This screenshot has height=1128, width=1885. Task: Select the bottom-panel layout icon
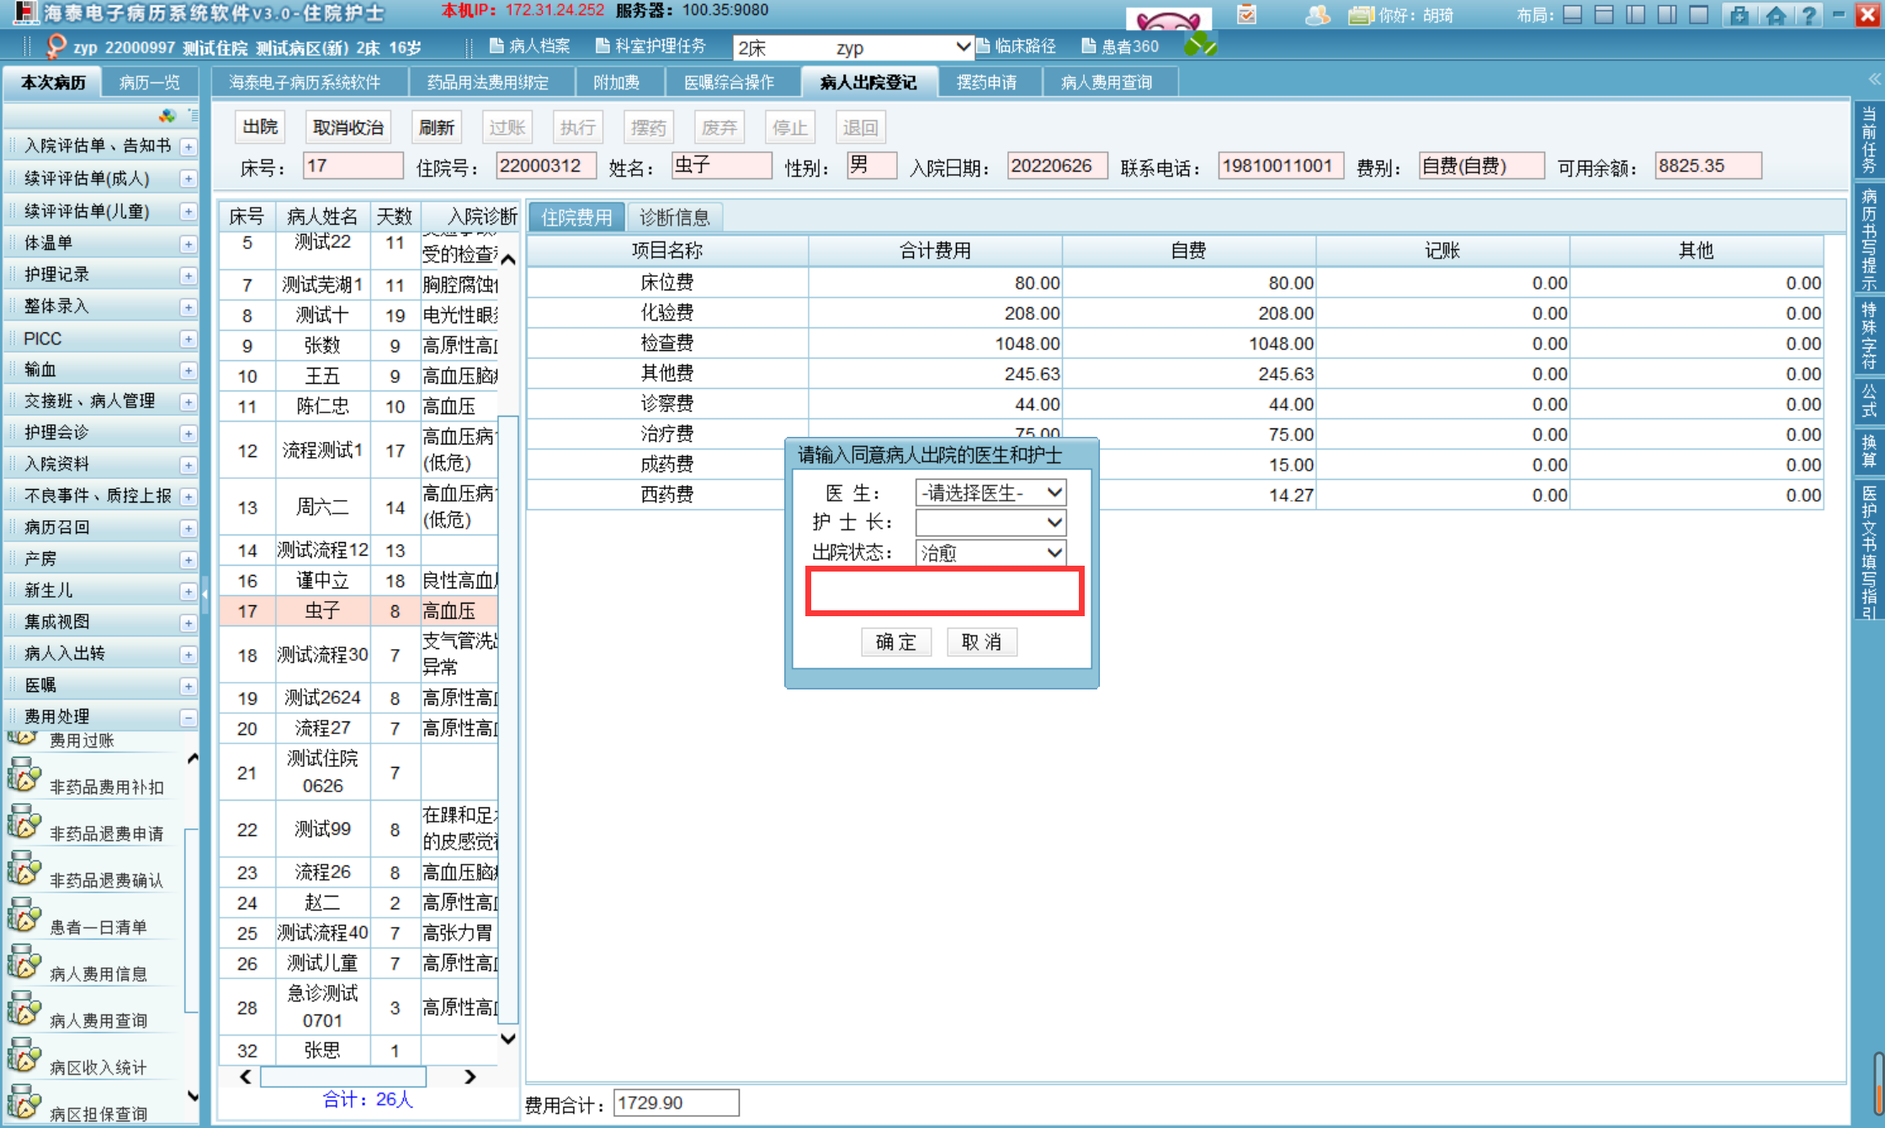[1573, 15]
